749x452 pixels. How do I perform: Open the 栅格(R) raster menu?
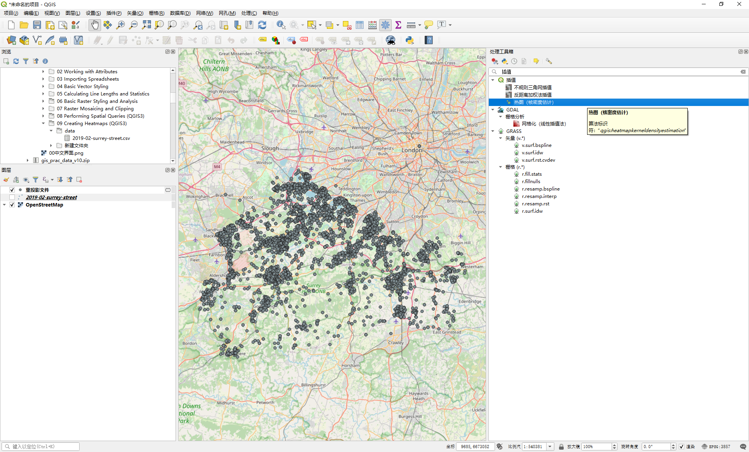click(156, 13)
